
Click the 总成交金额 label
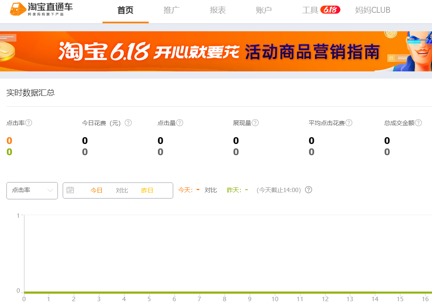(399, 123)
